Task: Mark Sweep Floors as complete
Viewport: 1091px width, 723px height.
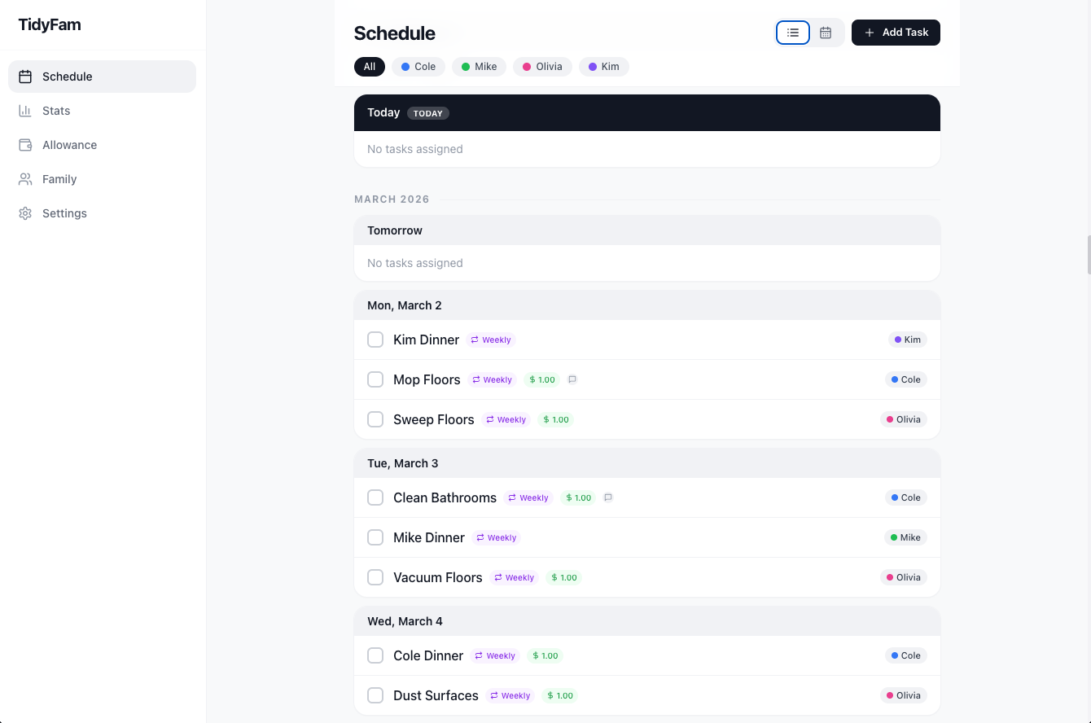Action: [x=375, y=419]
